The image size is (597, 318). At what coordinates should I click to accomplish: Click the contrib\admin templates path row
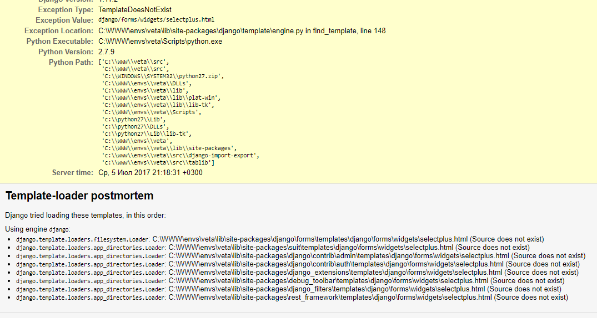point(301,256)
